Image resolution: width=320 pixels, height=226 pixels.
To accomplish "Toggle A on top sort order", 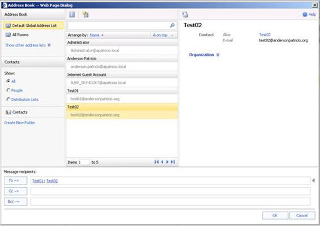I will (x=163, y=35).
